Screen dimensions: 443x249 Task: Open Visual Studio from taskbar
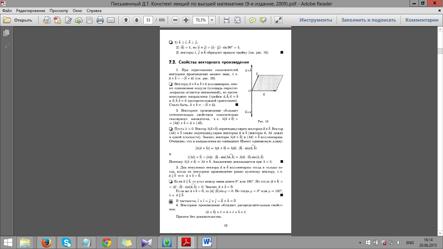pyautogui.click(x=147, y=242)
